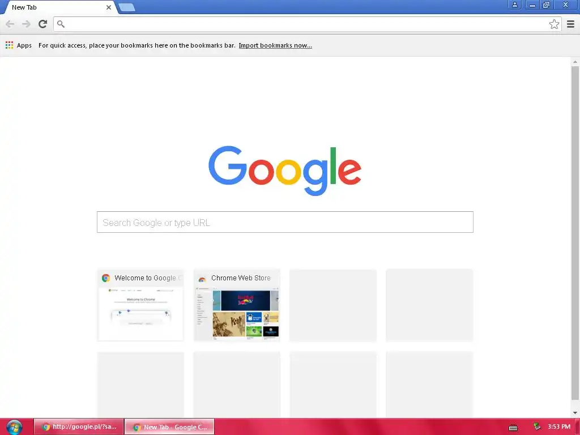Click the network tray icon

[x=537, y=427]
